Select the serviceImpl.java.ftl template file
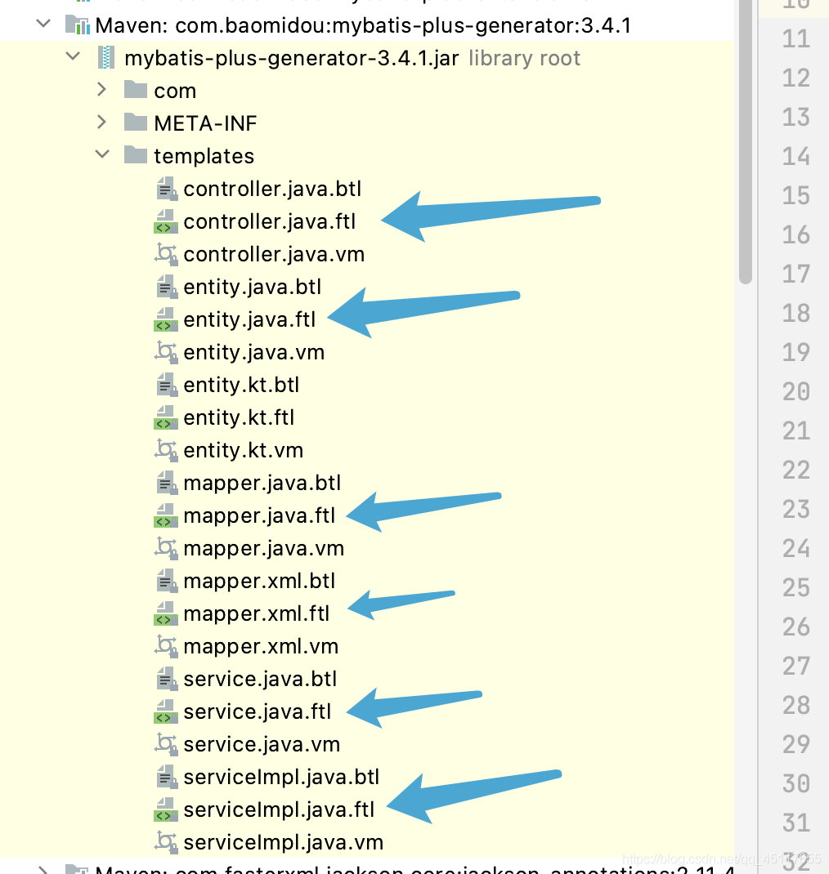The height and width of the screenshot is (874, 829). click(279, 810)
